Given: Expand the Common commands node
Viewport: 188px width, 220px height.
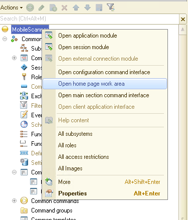Looking at the screenshot, I should pyautogui.click(x=15, y=200).
